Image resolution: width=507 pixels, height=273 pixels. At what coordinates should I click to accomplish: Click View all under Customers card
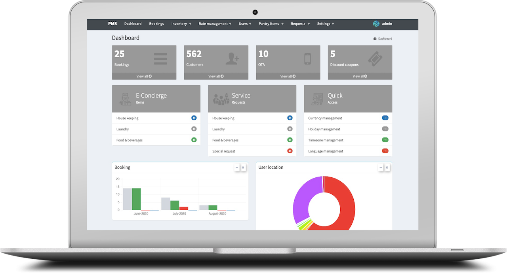pos(216,76)
